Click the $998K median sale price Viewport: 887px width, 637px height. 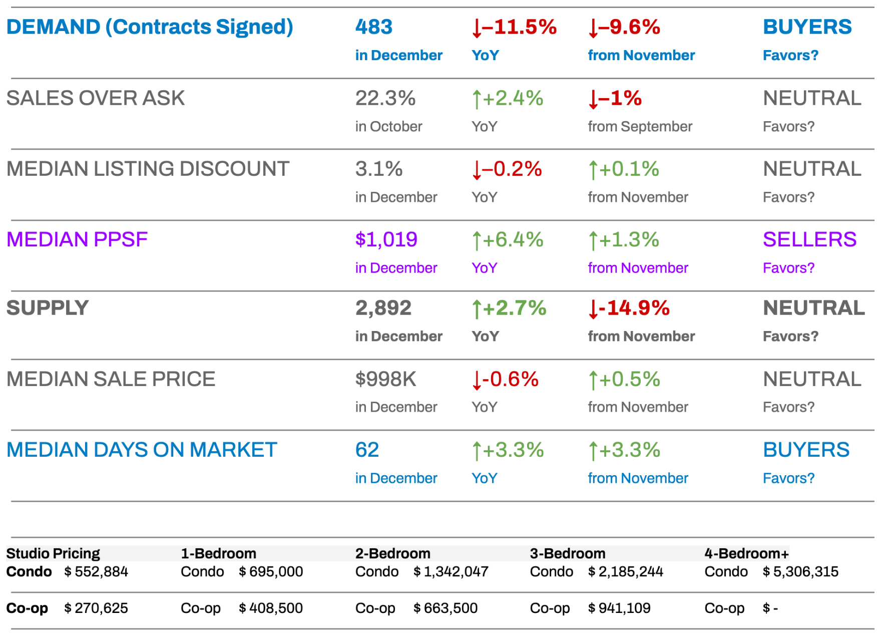point(385,380)
